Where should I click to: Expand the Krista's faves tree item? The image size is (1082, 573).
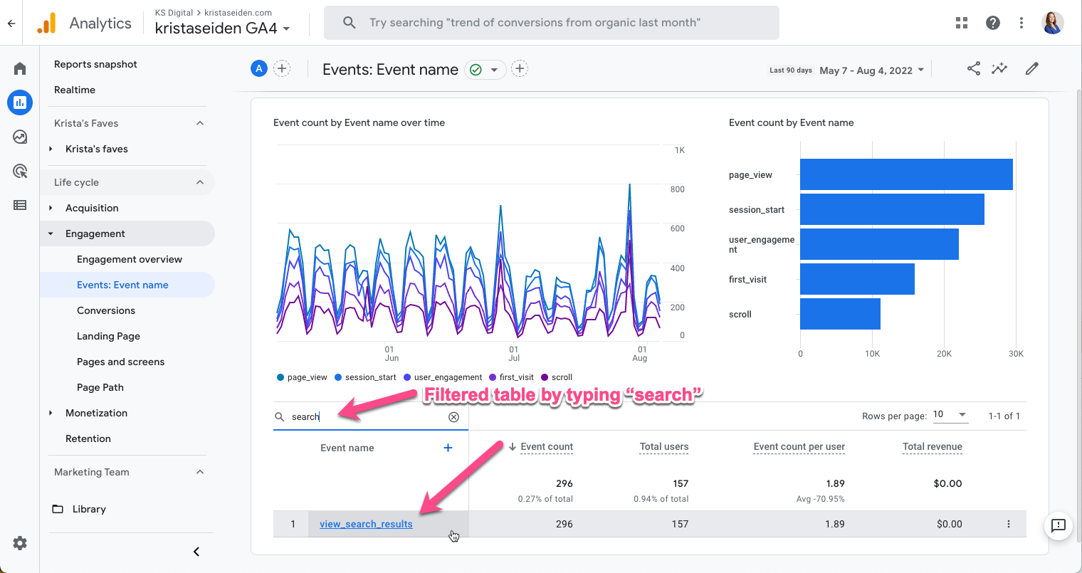click(51, 149)
